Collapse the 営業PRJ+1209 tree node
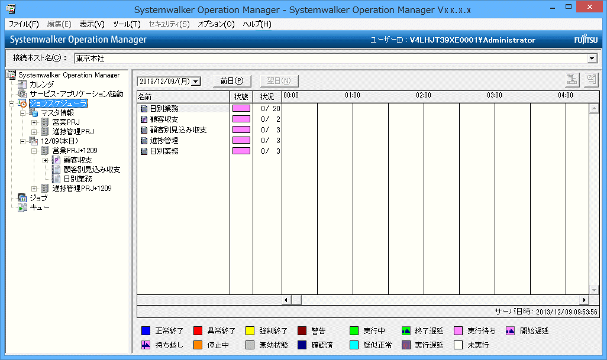 [34, 151]
